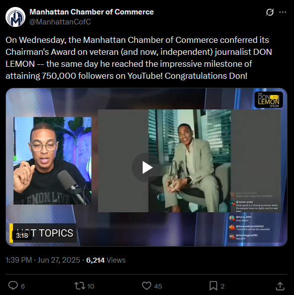Click the Manhattan Chamber of Commerce display name
Screen dimensions: 294x295
point(92,12)
